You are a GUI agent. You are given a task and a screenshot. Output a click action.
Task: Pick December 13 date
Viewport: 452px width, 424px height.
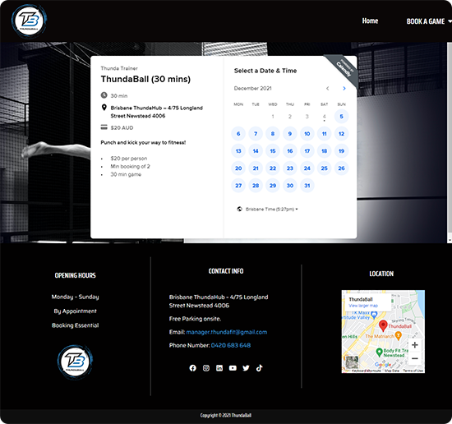tap(238, 151)
